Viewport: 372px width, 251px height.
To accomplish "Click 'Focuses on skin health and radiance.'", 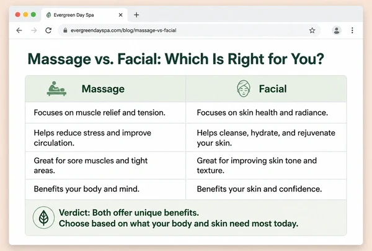I will [x=262, y=112].
